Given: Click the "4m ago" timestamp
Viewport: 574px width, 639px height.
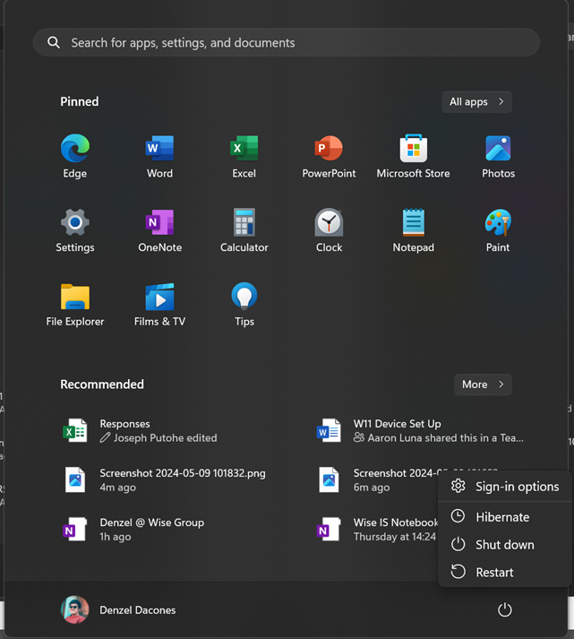Looking at the screenshot, I should click(x=117, y=488).
